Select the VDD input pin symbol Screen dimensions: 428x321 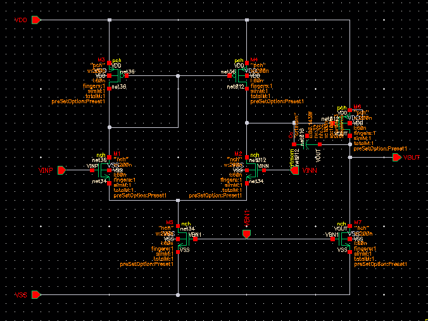pyautogui.click(x=36, y=20)
